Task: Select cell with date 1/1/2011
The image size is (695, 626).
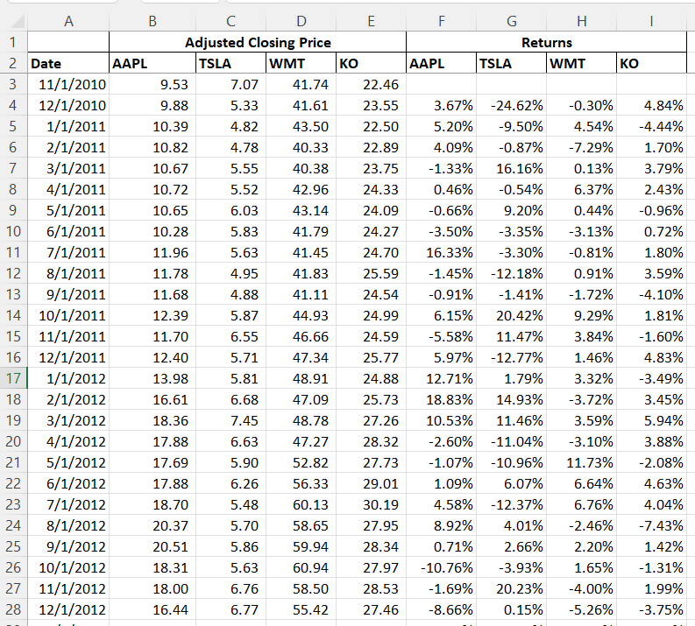Action: (x=68, y=126)
